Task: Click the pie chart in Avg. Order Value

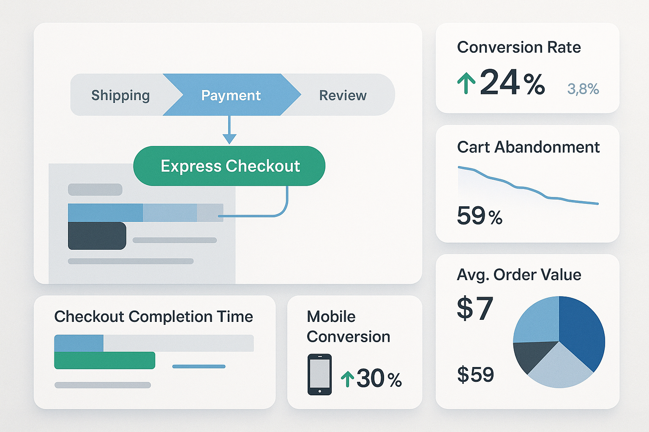Action: pyautogui.click(x=559, y=342)
